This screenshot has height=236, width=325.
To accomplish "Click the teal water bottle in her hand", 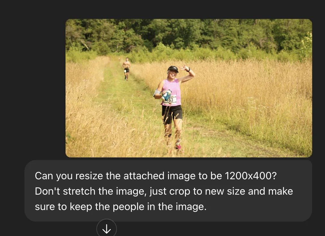I will coord(166,95).
